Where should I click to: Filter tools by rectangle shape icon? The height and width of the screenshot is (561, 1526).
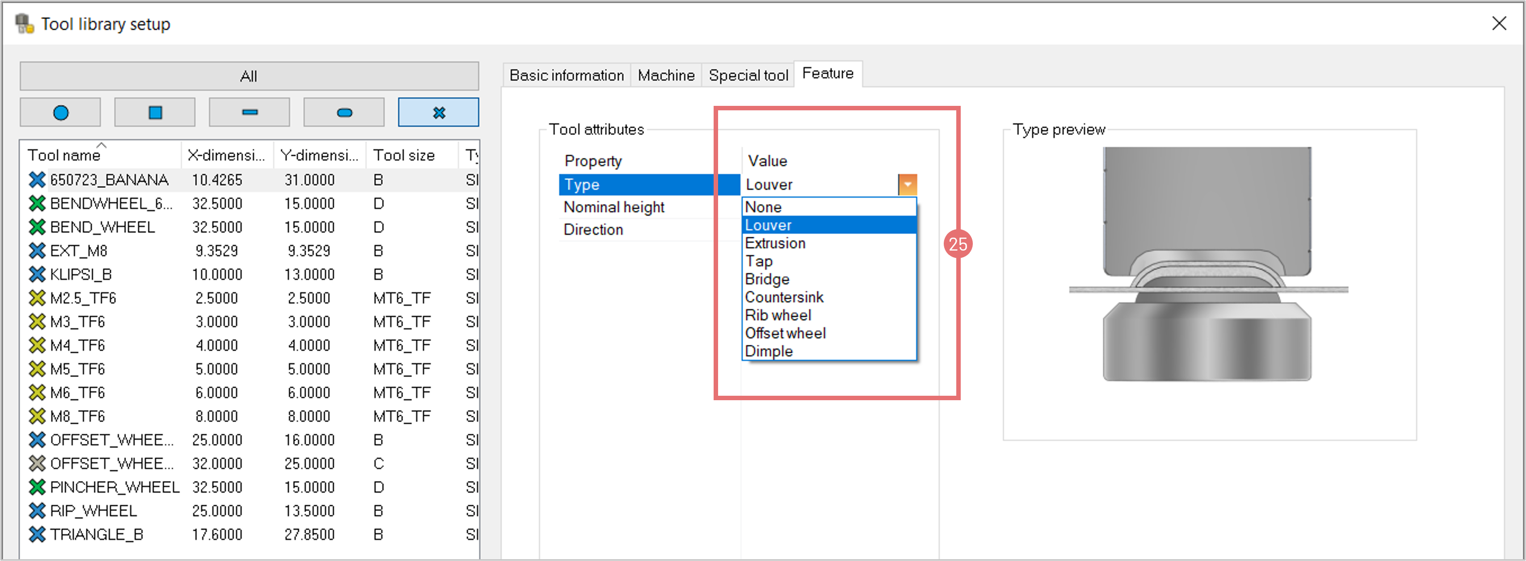249,113
